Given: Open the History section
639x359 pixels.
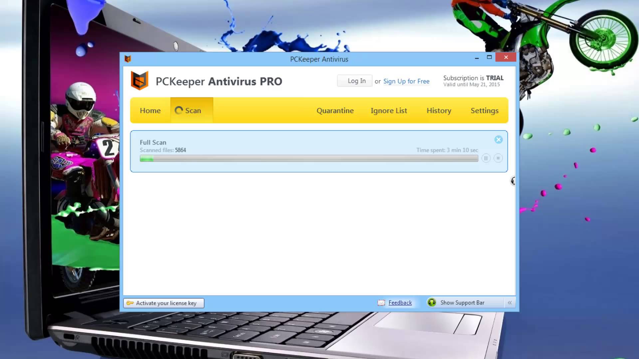Looking at the screenshot, I should pyautogui.click(x=438, y=110).
